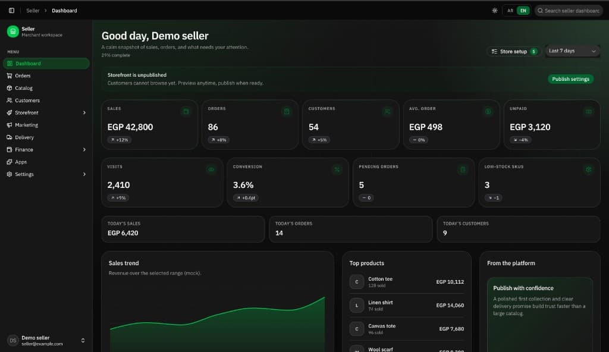The width and height of the screenshot is (609, 352).
Task: Click the Cotton tee letter avatar
Action: tap(357, 282)
